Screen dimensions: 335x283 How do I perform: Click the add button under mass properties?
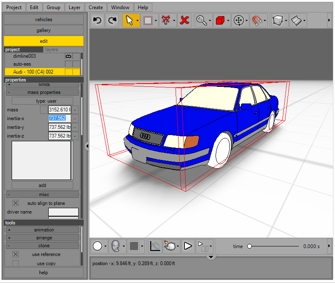42,185
